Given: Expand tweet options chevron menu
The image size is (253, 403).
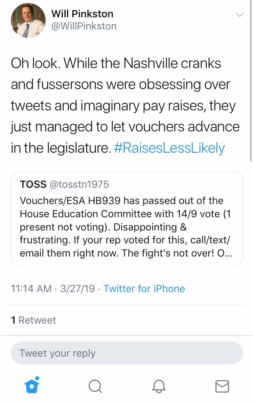Looking at the screenshot, I should coord(239,15).
